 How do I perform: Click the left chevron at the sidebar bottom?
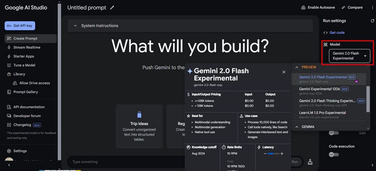pos(9,165)
